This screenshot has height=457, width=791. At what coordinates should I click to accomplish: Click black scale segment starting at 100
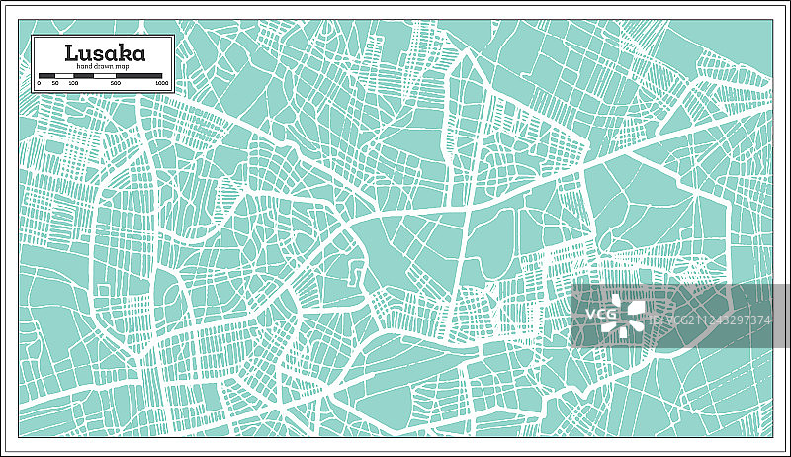coord(83,76)
